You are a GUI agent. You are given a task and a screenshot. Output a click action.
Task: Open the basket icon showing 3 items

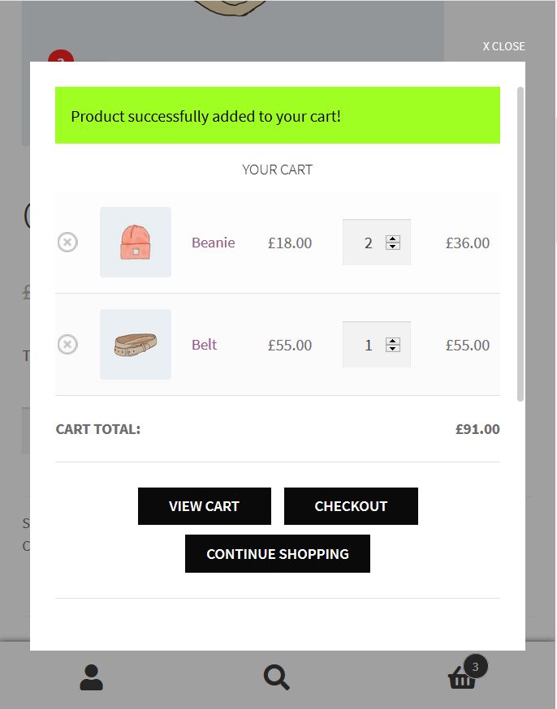coord(462,678)
